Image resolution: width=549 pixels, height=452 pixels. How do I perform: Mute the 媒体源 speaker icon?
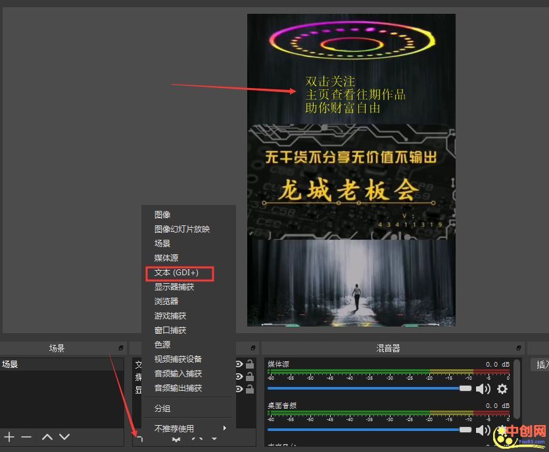[483, 389]
